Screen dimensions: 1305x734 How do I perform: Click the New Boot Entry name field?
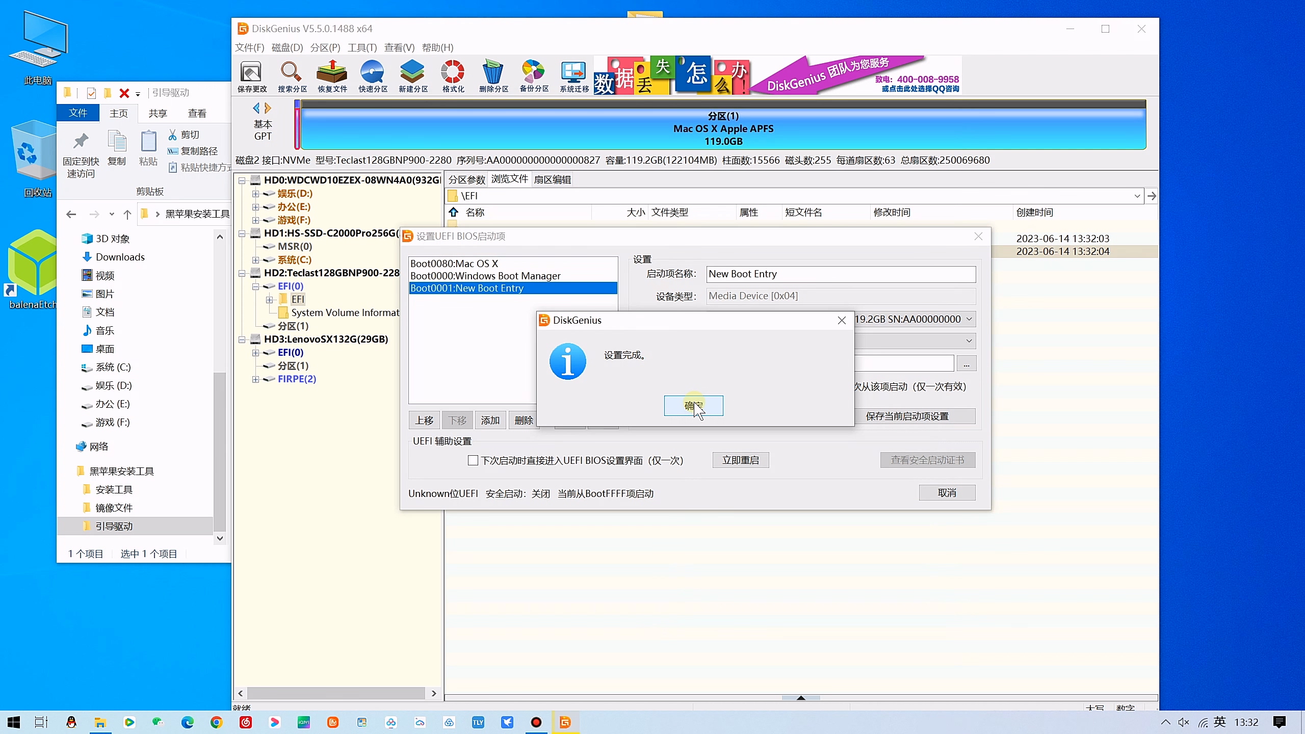pos(841,274)
